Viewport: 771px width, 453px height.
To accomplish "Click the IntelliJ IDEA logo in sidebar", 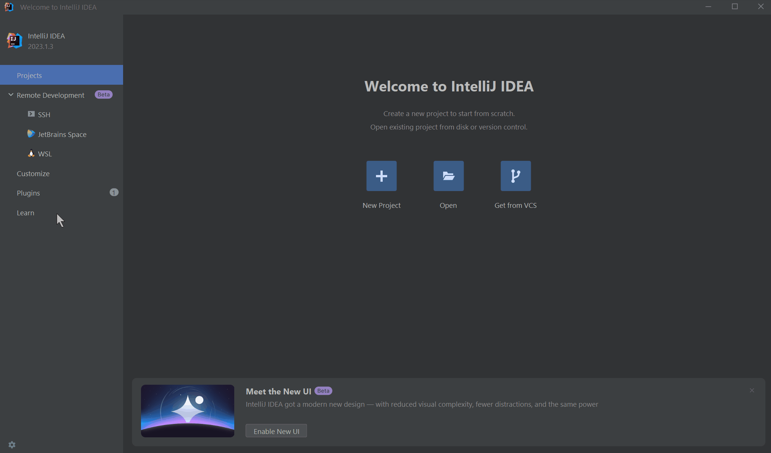I will (15, 41).
